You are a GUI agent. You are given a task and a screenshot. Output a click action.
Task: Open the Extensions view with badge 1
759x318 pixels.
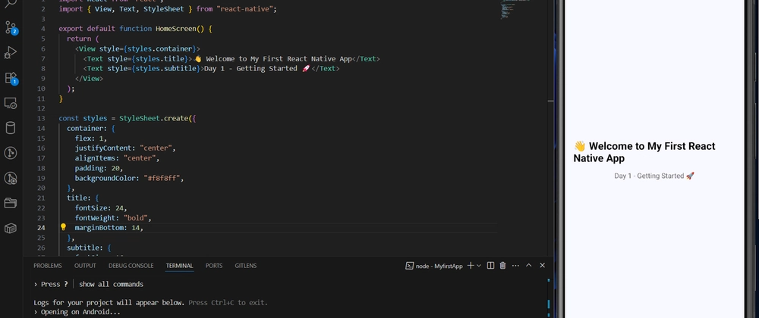click(11, 78)
